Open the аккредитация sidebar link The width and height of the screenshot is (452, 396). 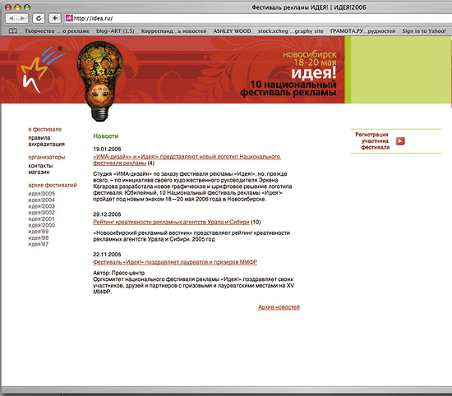click(x=46, y=144)
